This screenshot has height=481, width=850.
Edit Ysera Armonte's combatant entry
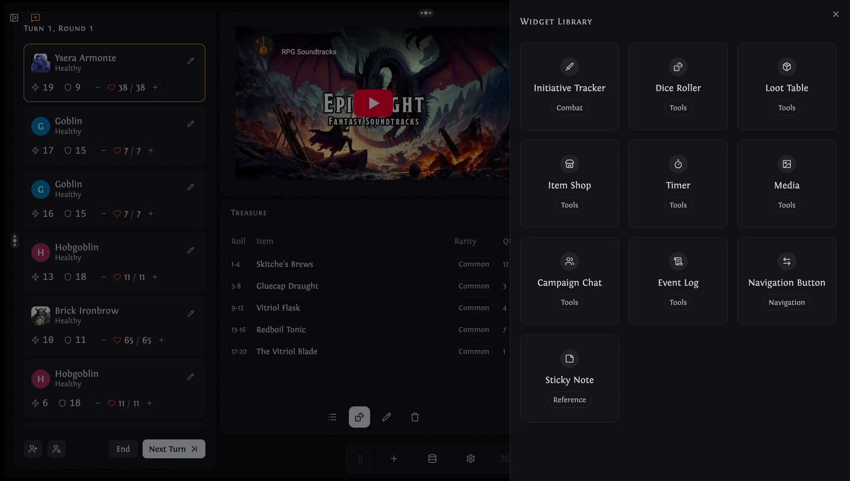[x=191, y=61]
